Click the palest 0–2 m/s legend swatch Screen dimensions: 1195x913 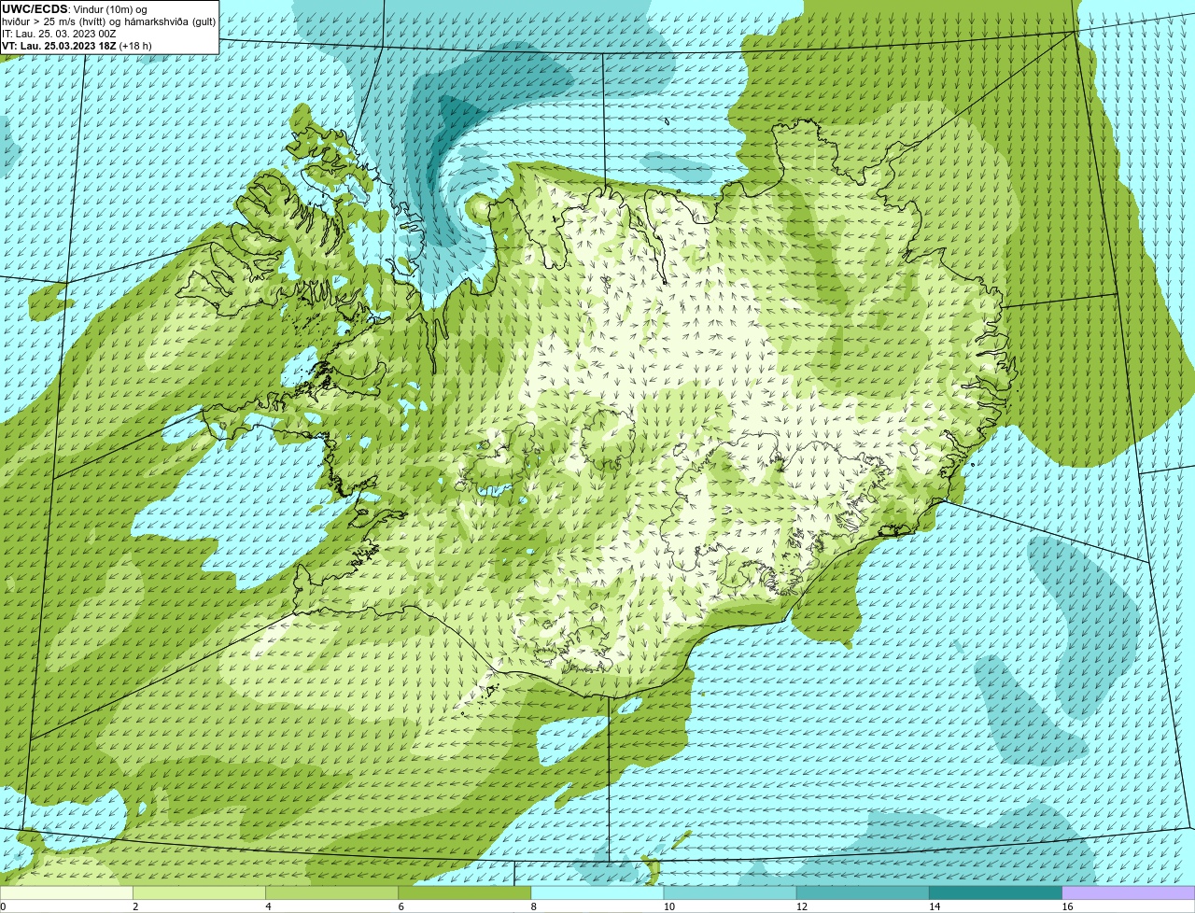pyautogui.click(x=66, y=893)
